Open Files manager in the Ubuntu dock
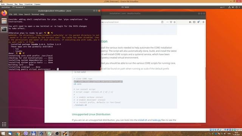The width and height of the screenshot is (242, 136). pyautogui.click(x=4, y=21)
